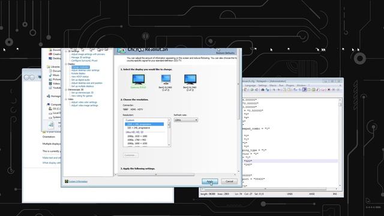This screenshot has height=216, width=384.
Task: Open Manage 3D settings page
Action: [81, 58]
